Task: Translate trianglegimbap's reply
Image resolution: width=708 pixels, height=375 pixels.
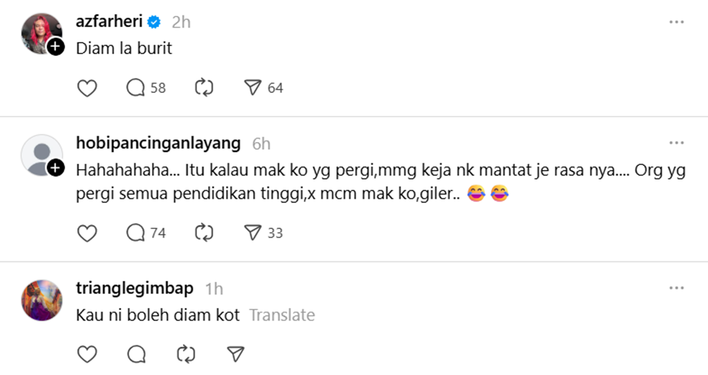Action: 282,316
